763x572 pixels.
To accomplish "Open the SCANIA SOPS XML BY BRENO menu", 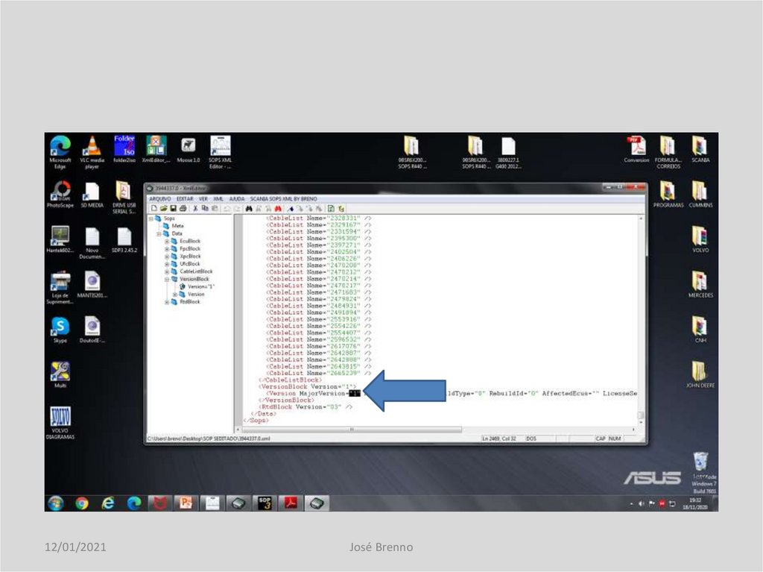I will [284, 199].
